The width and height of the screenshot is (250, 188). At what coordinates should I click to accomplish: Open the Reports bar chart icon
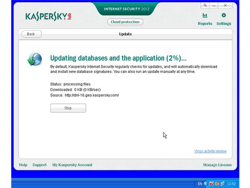[x=205, y=15]
